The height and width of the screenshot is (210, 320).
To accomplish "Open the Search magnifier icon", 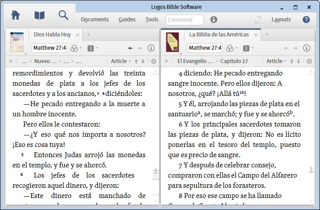I will click(63, 15).
